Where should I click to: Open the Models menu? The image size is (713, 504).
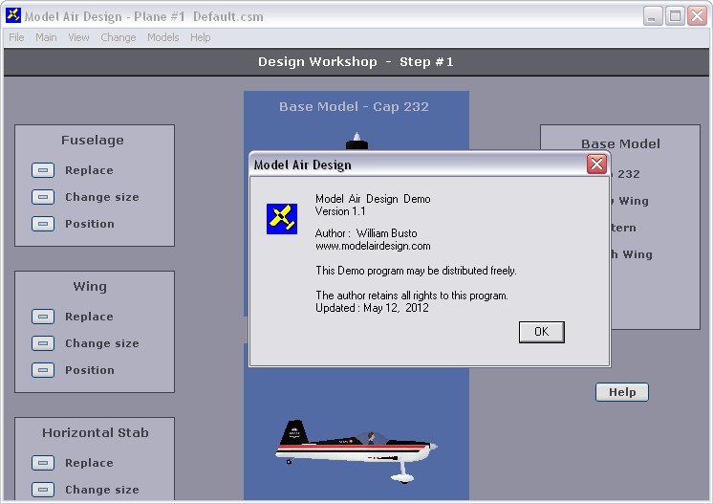pyautogui.click(x=162, y=37)
